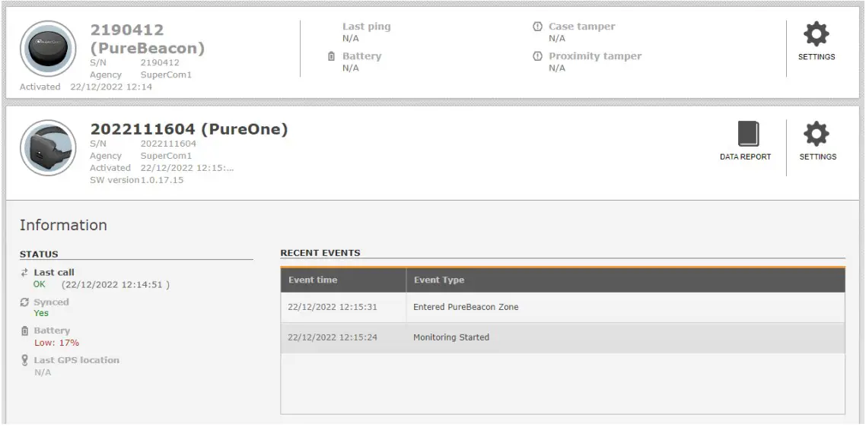The image size is (866, 427).
Task: Select the 2190412 (PureBeacon) title
Action: (148, 39)
